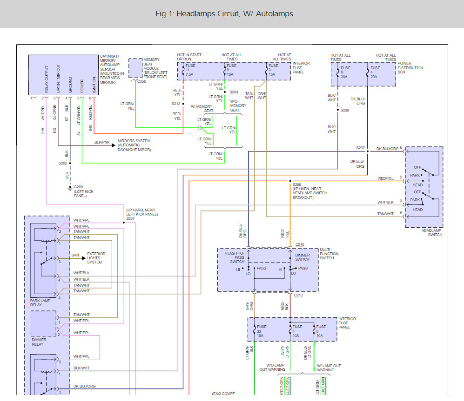The height and width of the screenshot is (401, 464).
Task: Select the "FUSE 33 15A" fuse label
Action: click(x=261, y=331)
